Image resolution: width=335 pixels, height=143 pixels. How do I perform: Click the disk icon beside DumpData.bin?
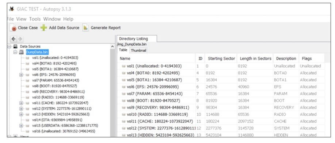pyautogui.click(x=21, y=52)
